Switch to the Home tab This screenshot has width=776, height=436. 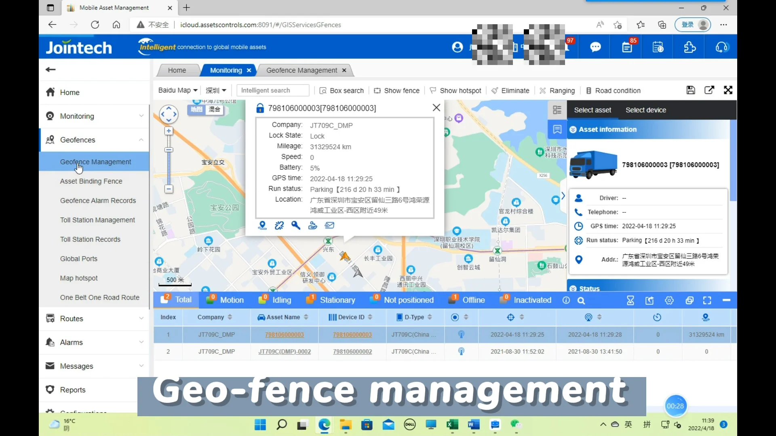[x=177, y=70]
